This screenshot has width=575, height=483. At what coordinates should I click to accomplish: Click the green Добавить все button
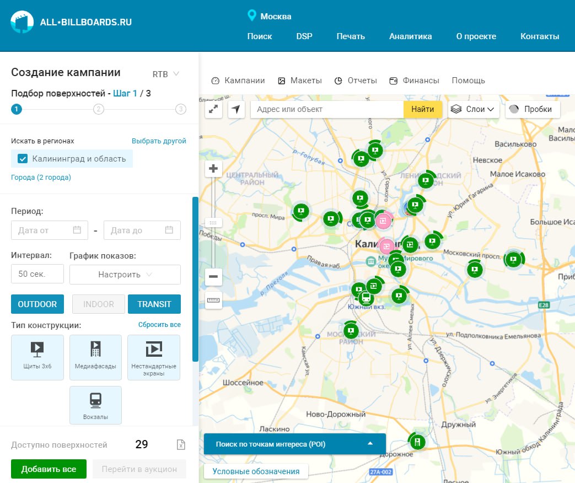coord(49,469)
